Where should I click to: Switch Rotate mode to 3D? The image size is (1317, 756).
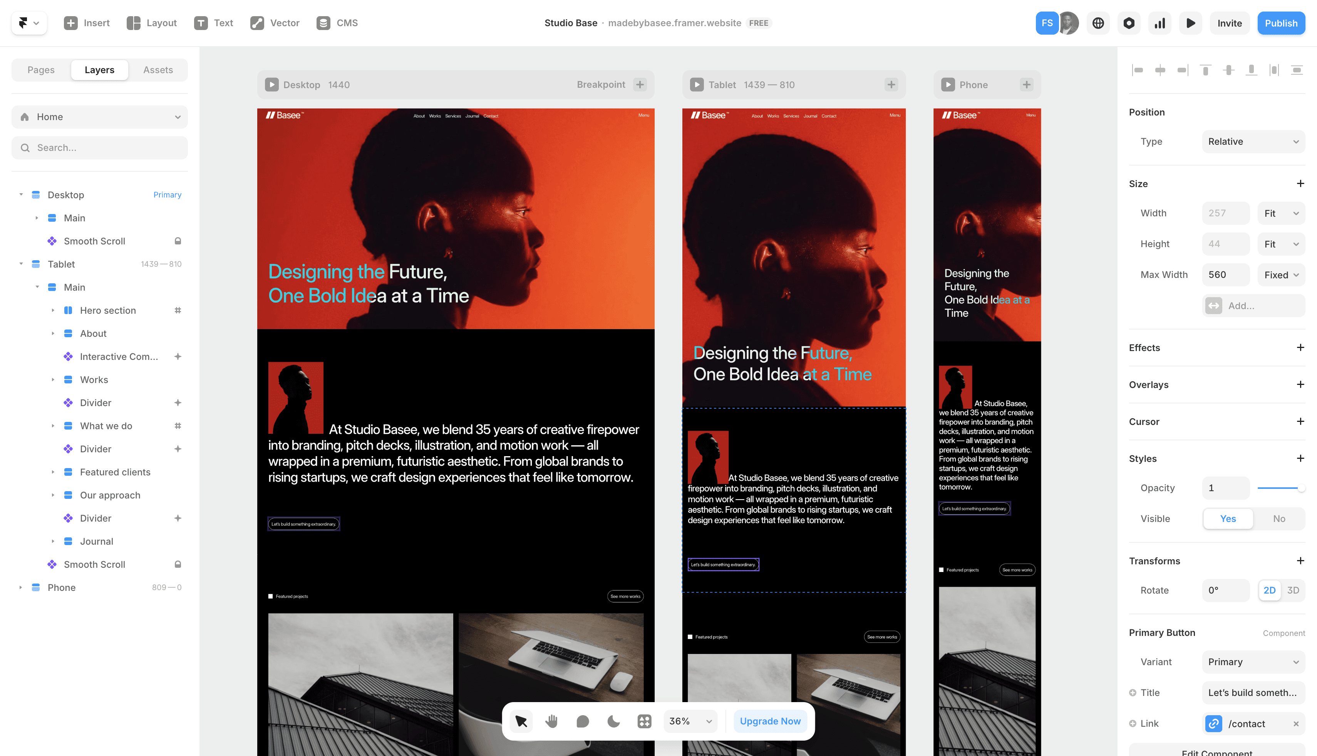1293,590
